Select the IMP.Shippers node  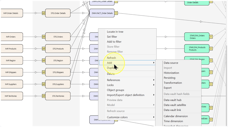click(x=12, y=72)
